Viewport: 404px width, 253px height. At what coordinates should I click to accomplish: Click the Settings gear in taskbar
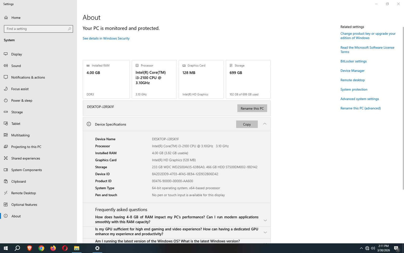coord(97,248)
